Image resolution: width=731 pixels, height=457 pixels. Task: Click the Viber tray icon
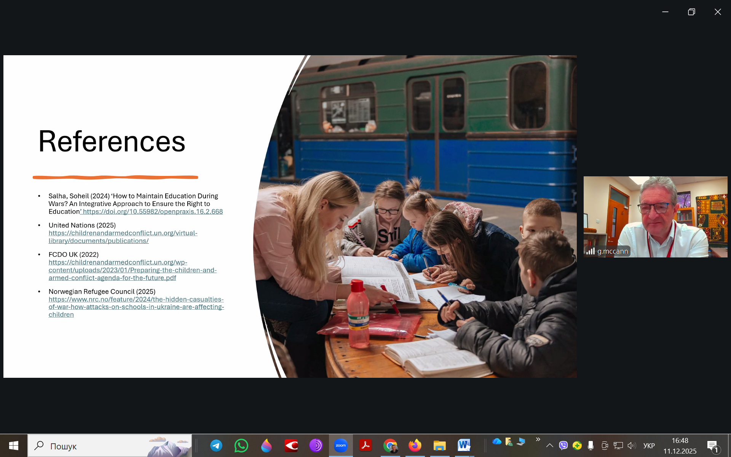[x=563, y=446]
